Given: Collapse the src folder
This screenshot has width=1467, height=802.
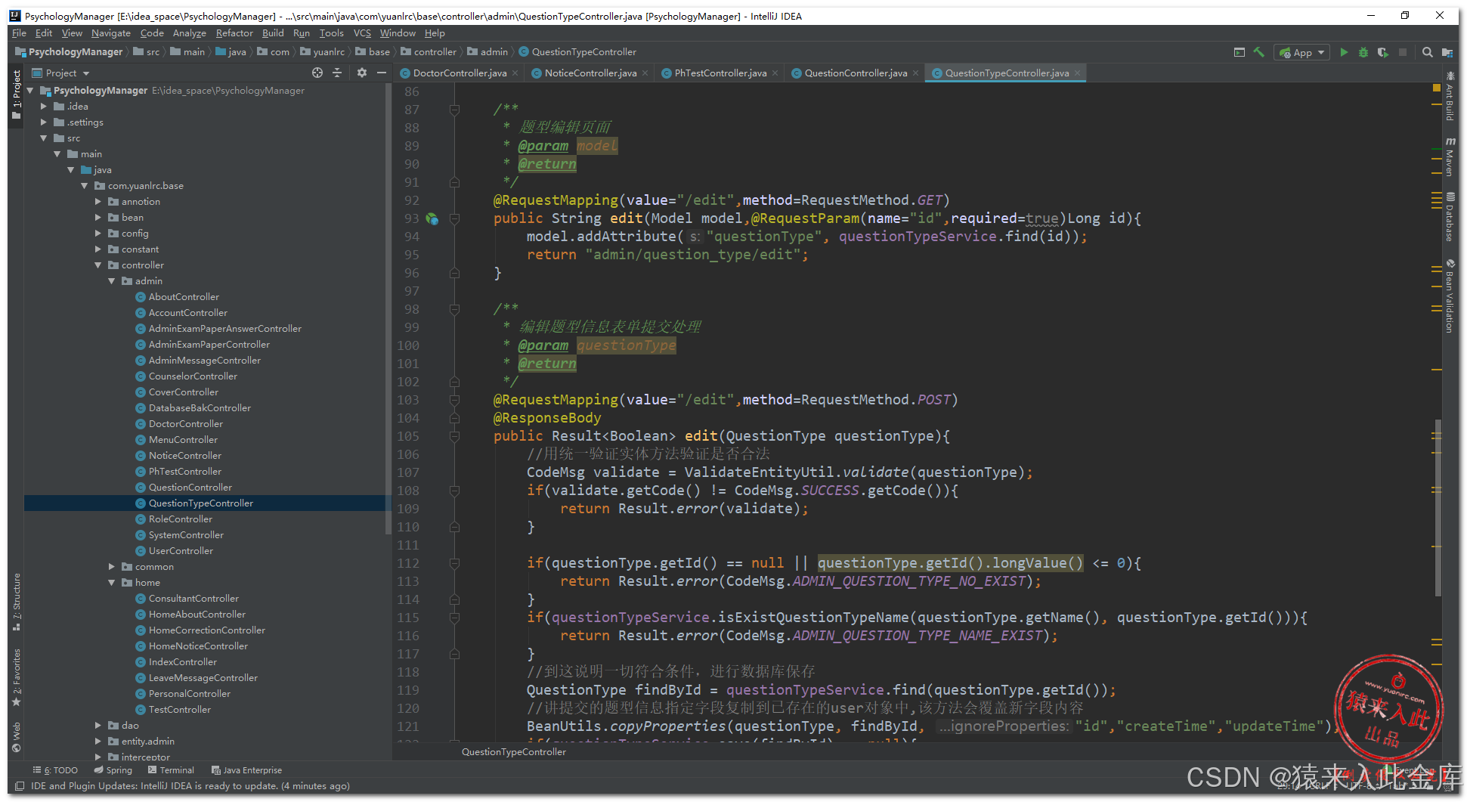Looking at the screenshot, I should 44,138.
